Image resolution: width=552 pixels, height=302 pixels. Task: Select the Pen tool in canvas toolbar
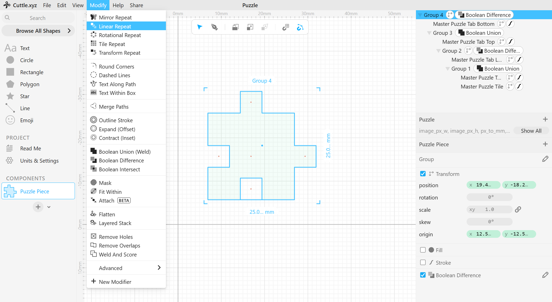point(215,27)
